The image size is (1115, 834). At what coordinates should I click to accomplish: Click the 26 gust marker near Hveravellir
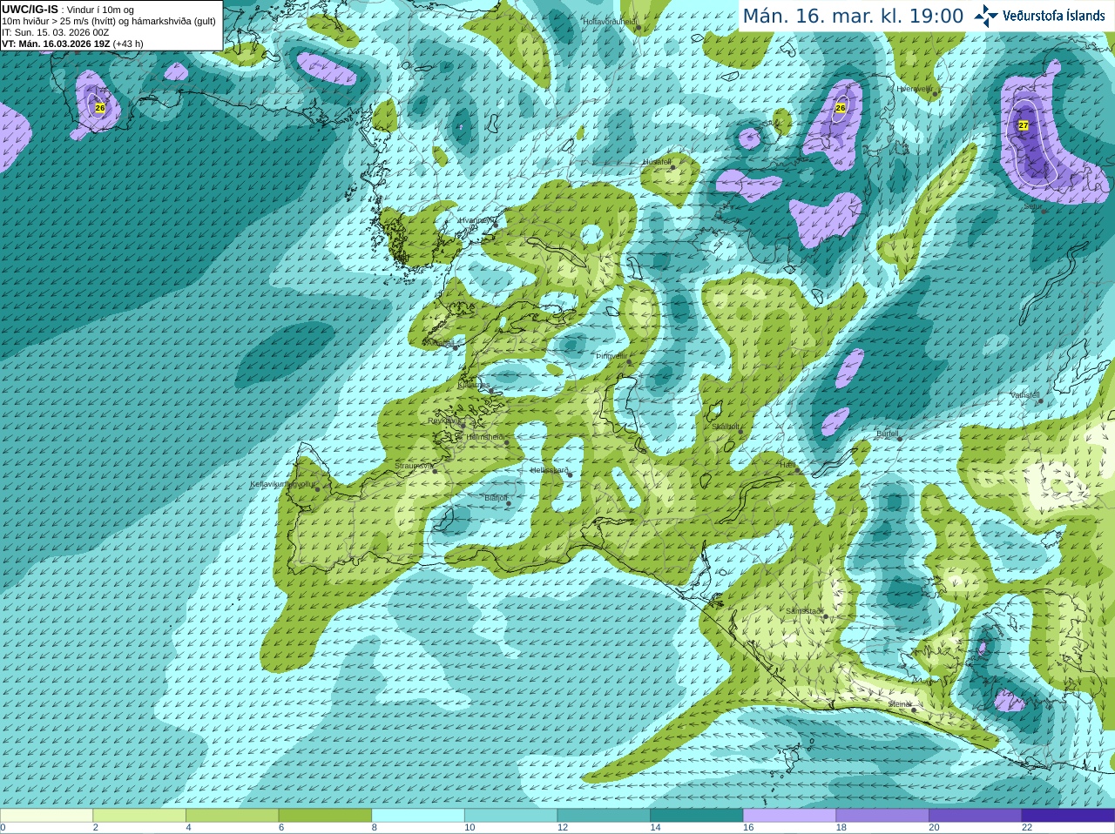(841, 108)
